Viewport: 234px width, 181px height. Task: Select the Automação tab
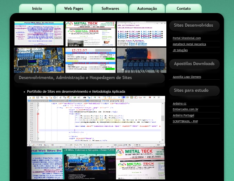pyautogui.click(x=147, y=9)
